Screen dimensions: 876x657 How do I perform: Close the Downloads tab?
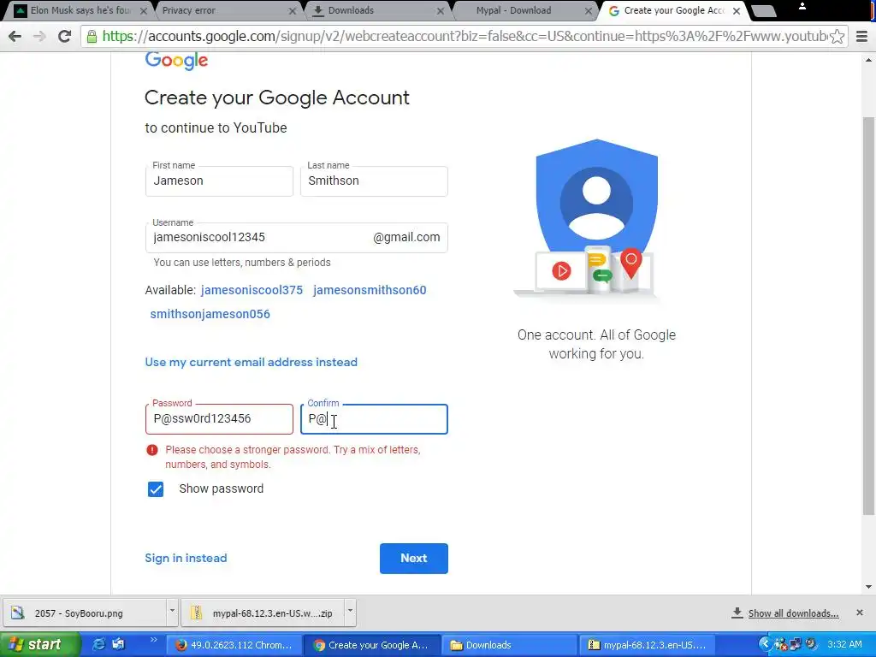click(441, 10)
